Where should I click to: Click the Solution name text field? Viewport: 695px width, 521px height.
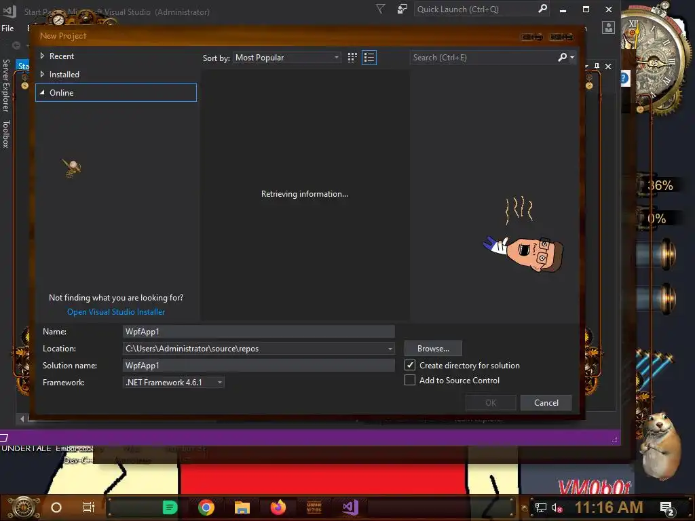pos(259,366)
